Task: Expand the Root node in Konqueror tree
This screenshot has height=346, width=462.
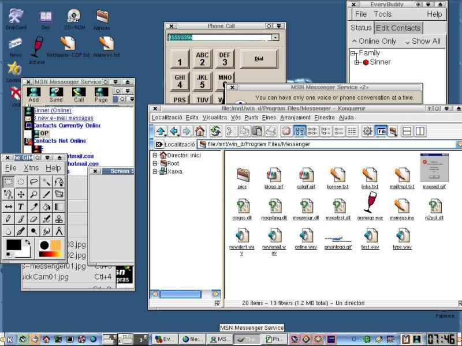Action: click(155, 163)
